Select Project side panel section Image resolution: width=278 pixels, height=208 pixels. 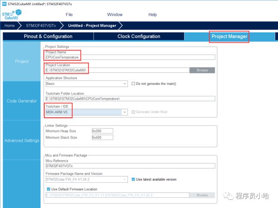pos(22,61)
